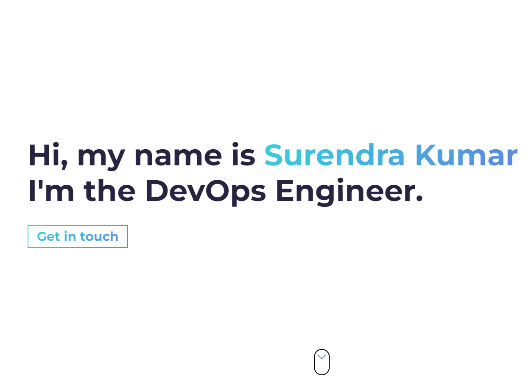This screenshot has width=526, height=385.
Task: Click the blue chevron inside the mouse icon
Action: coord(322,357)
